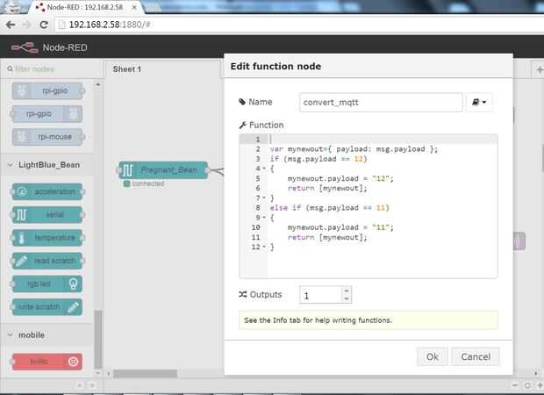Click the Pregnant_Bean node on the canvas
Viewport: 544px width, 395px height.
click(163, 170)
